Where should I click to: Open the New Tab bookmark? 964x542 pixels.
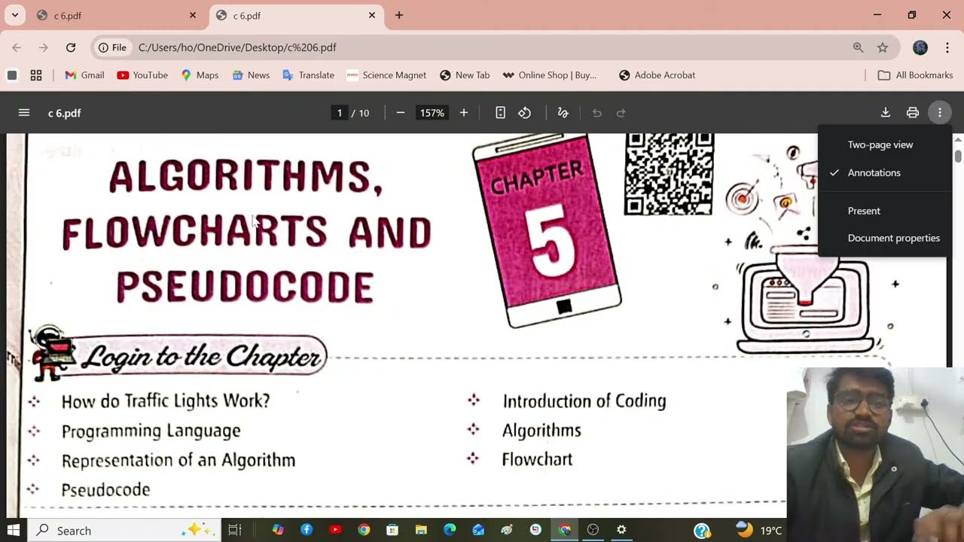coord(465,75)
